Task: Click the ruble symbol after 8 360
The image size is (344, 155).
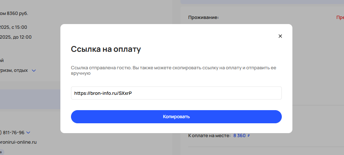Action: [249, 136]
